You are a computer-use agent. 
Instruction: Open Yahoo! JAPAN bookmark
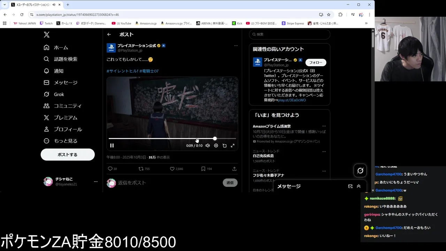[24, 23]
